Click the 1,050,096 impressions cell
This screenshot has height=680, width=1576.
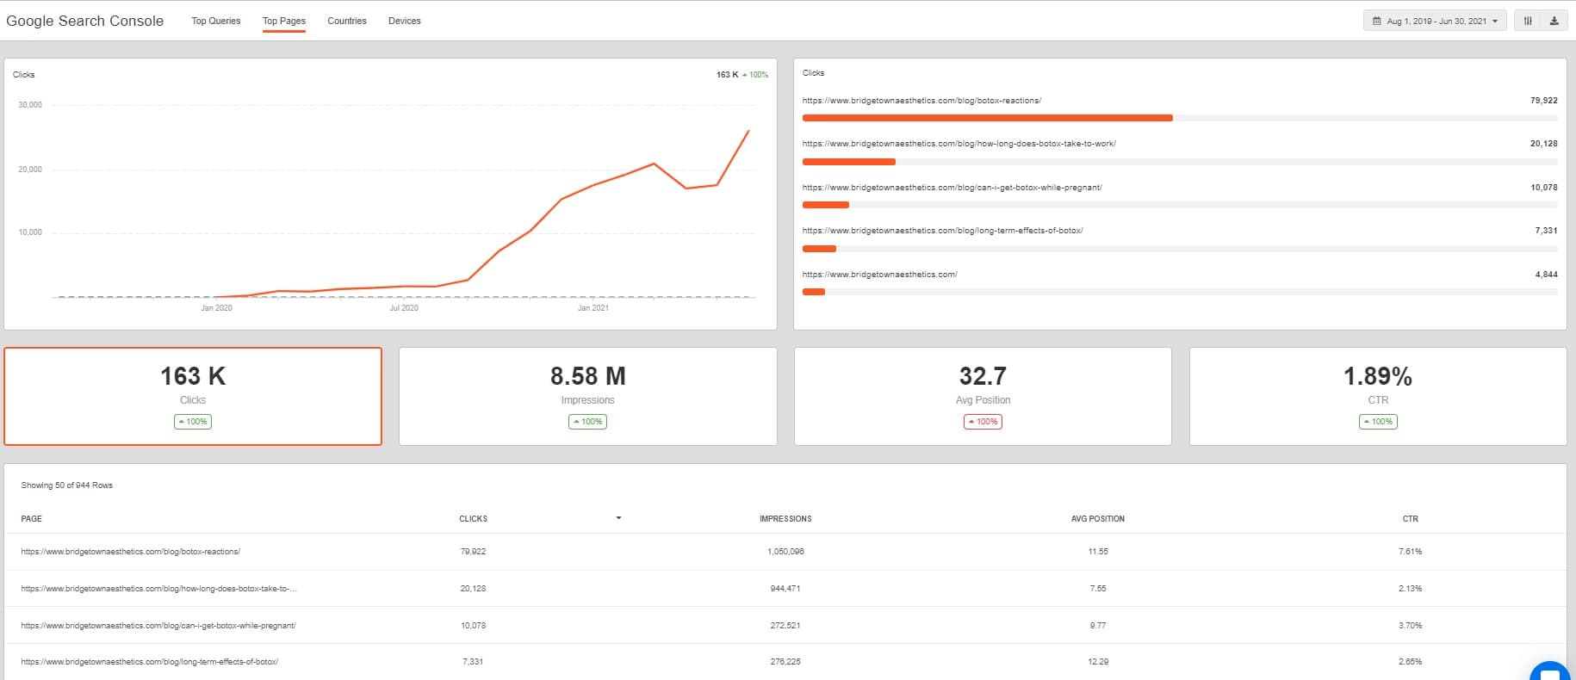785,552
